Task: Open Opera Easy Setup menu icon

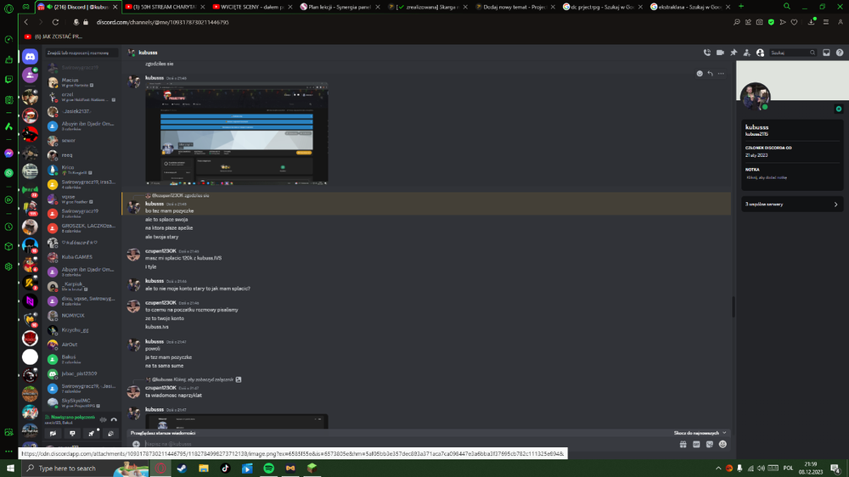Action: tap(826, 22)
